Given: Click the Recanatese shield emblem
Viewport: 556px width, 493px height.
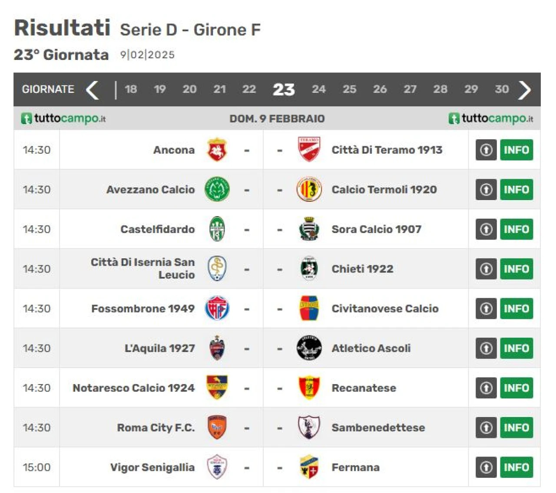Looking at the screenshot, I should tap(309, 388).
